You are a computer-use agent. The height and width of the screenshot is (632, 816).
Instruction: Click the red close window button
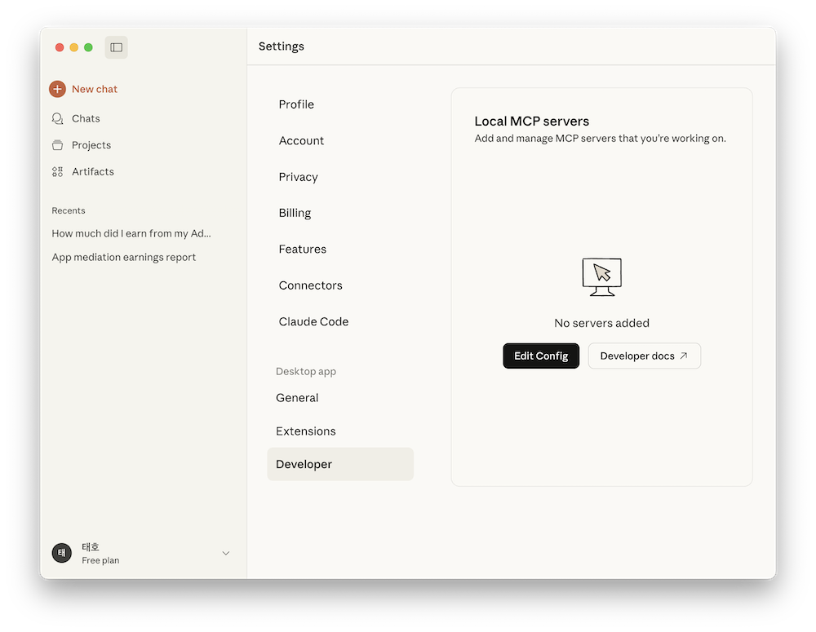pyautogui.click(x=60, y=47)
